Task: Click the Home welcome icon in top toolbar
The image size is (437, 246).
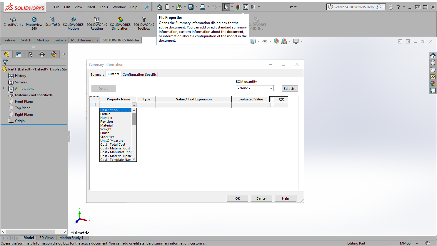Action: [x=159, y=7]
